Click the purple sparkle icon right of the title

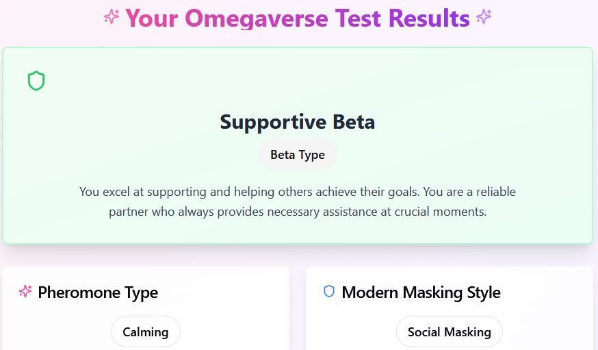click(x=484, y=17)
